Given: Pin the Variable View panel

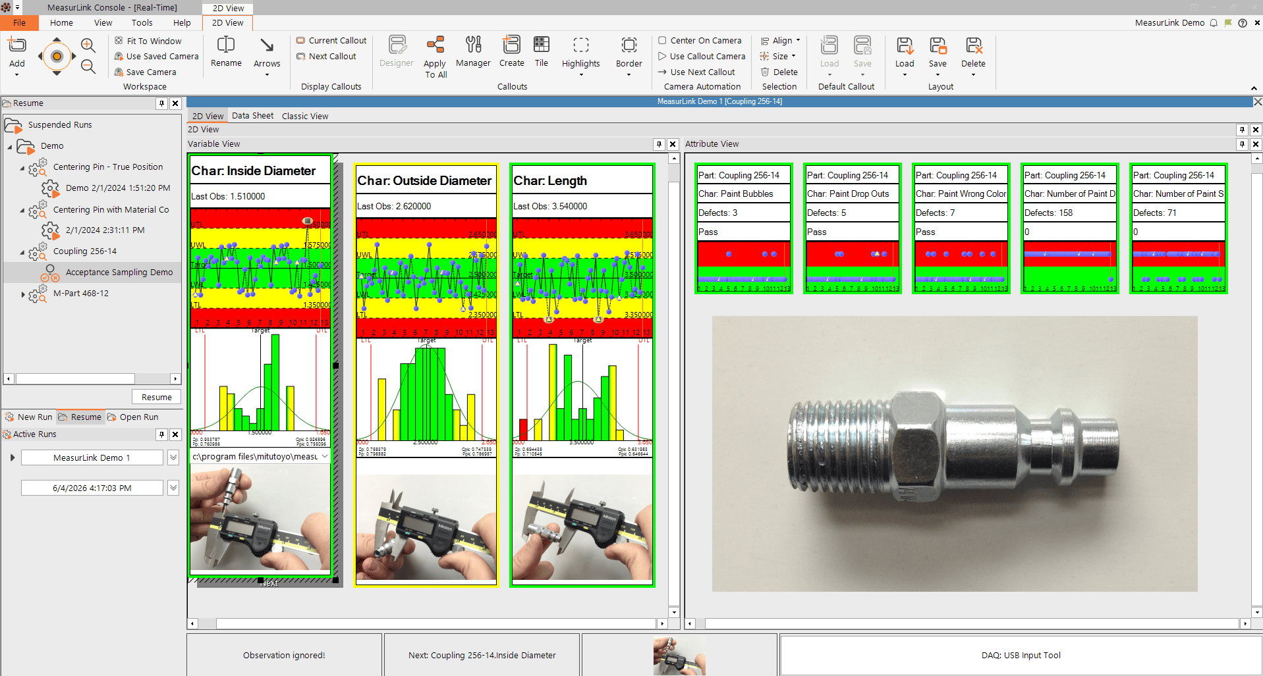Looking at the screenshot, I should (x=659, y=144).
